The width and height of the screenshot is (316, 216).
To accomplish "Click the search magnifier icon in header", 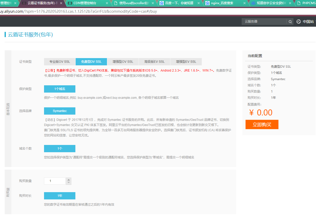I will [x=290, y=22].
